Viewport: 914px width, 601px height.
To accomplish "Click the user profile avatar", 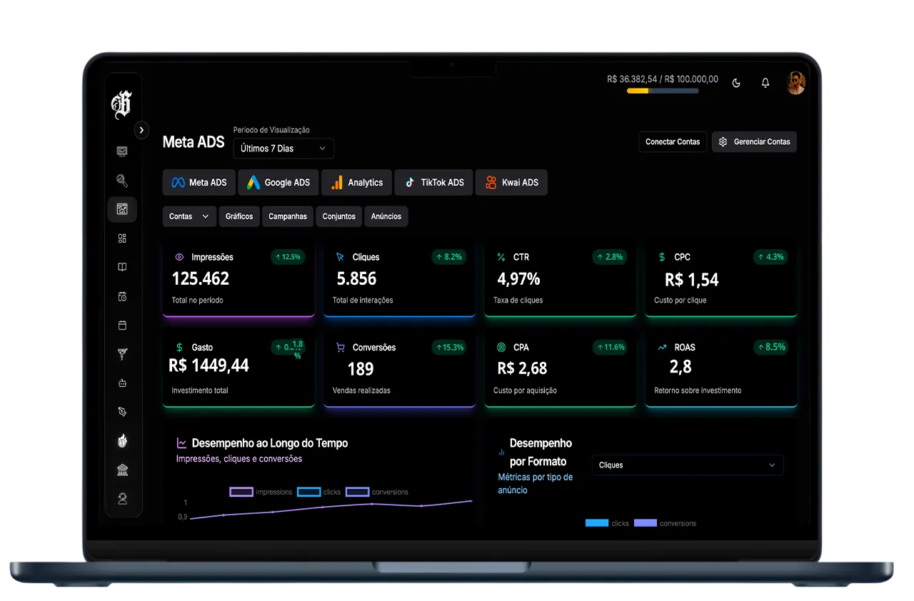I will pos(795,82).
